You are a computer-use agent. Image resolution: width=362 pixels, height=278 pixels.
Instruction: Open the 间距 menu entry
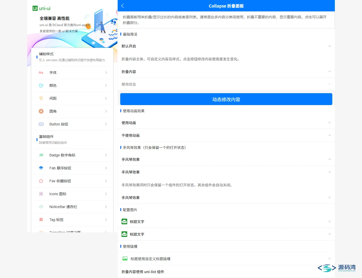(x=72, y=98)
